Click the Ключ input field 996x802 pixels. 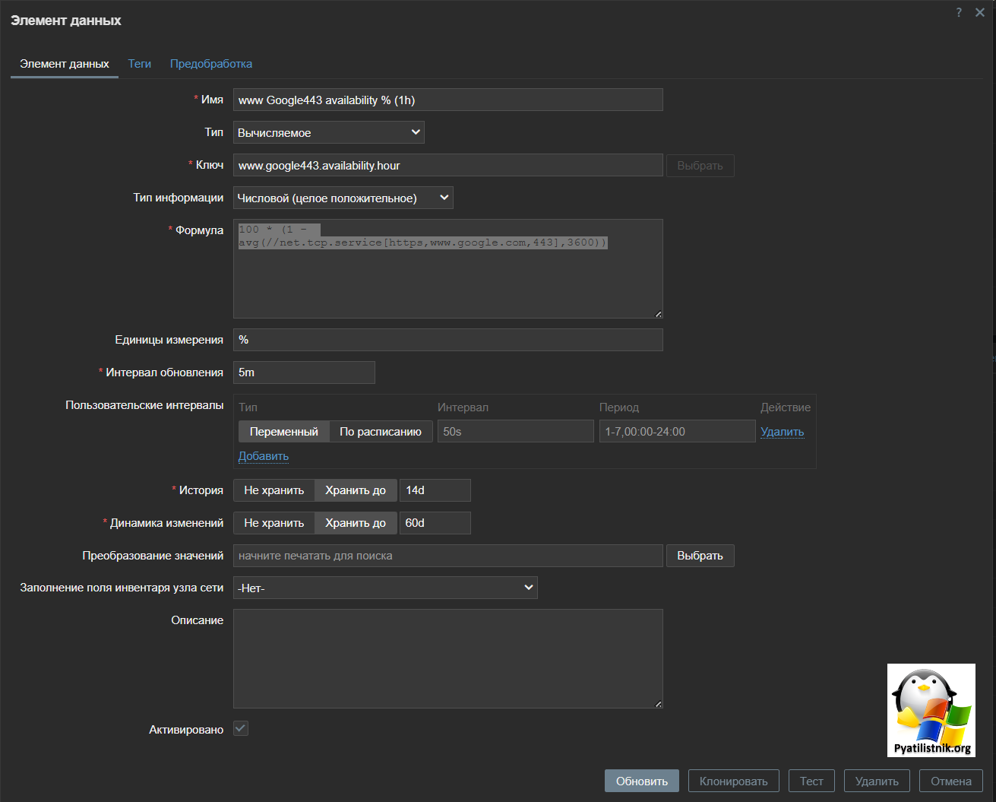pos(448,165)
